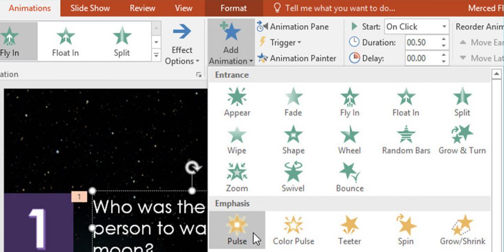Click the Swivel entrance animation
504x252 pixels.
293,177
